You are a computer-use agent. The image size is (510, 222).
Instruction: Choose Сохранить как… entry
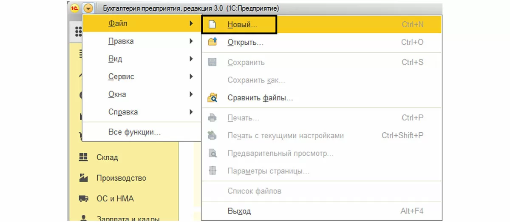[322, 80]
